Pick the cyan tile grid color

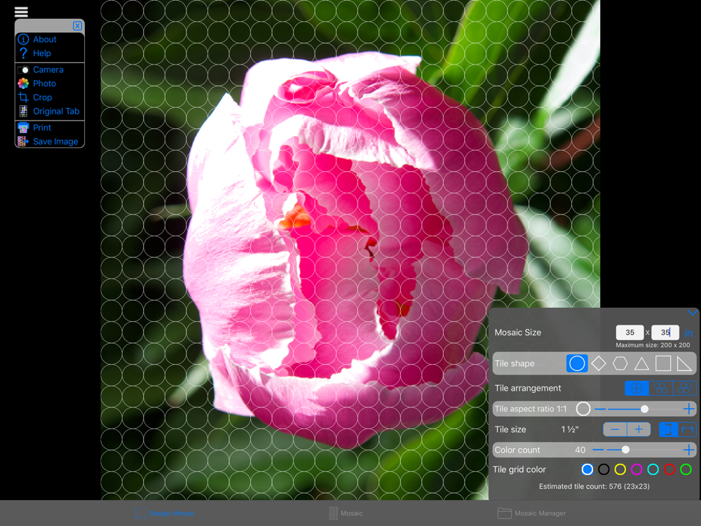click(653, 469)
